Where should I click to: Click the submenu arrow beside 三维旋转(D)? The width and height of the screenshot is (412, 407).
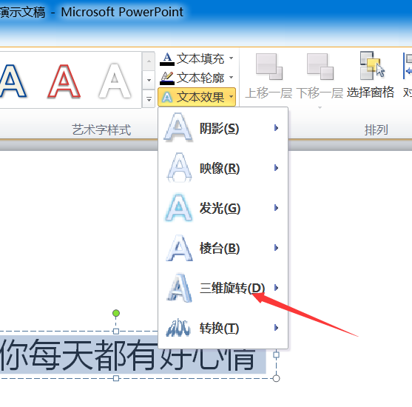tap(276, 288)
